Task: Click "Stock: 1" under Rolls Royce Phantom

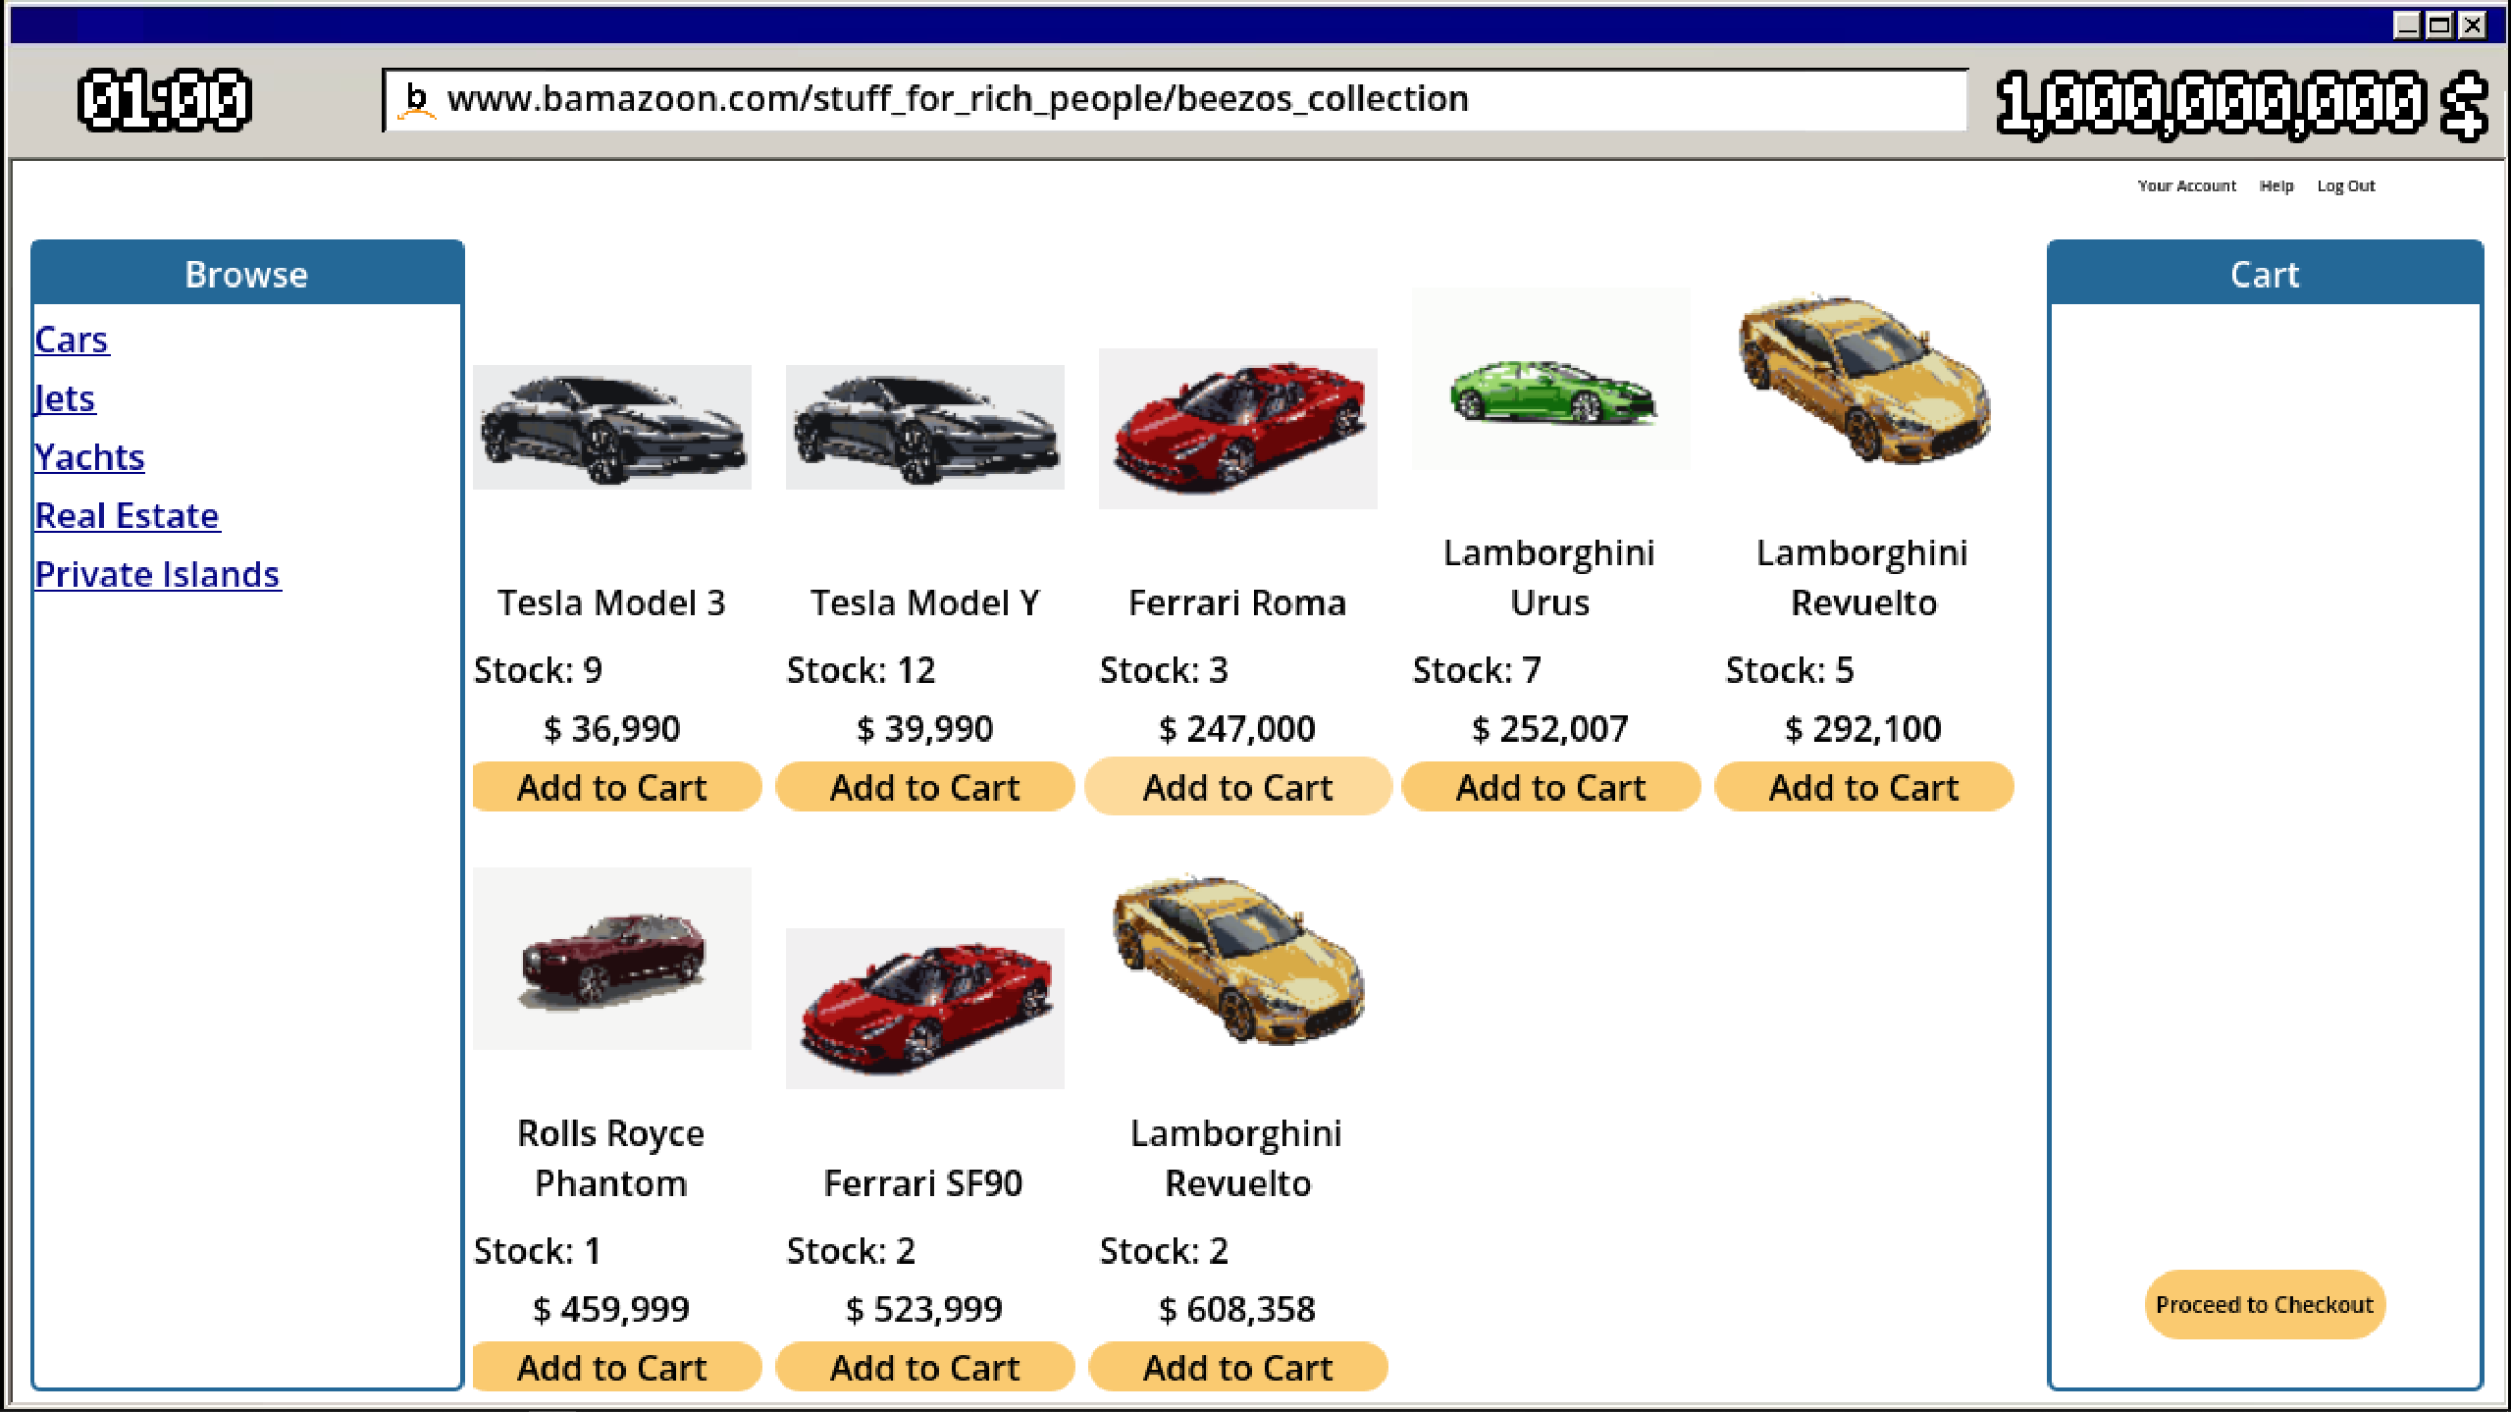Action: point(538,1251)
